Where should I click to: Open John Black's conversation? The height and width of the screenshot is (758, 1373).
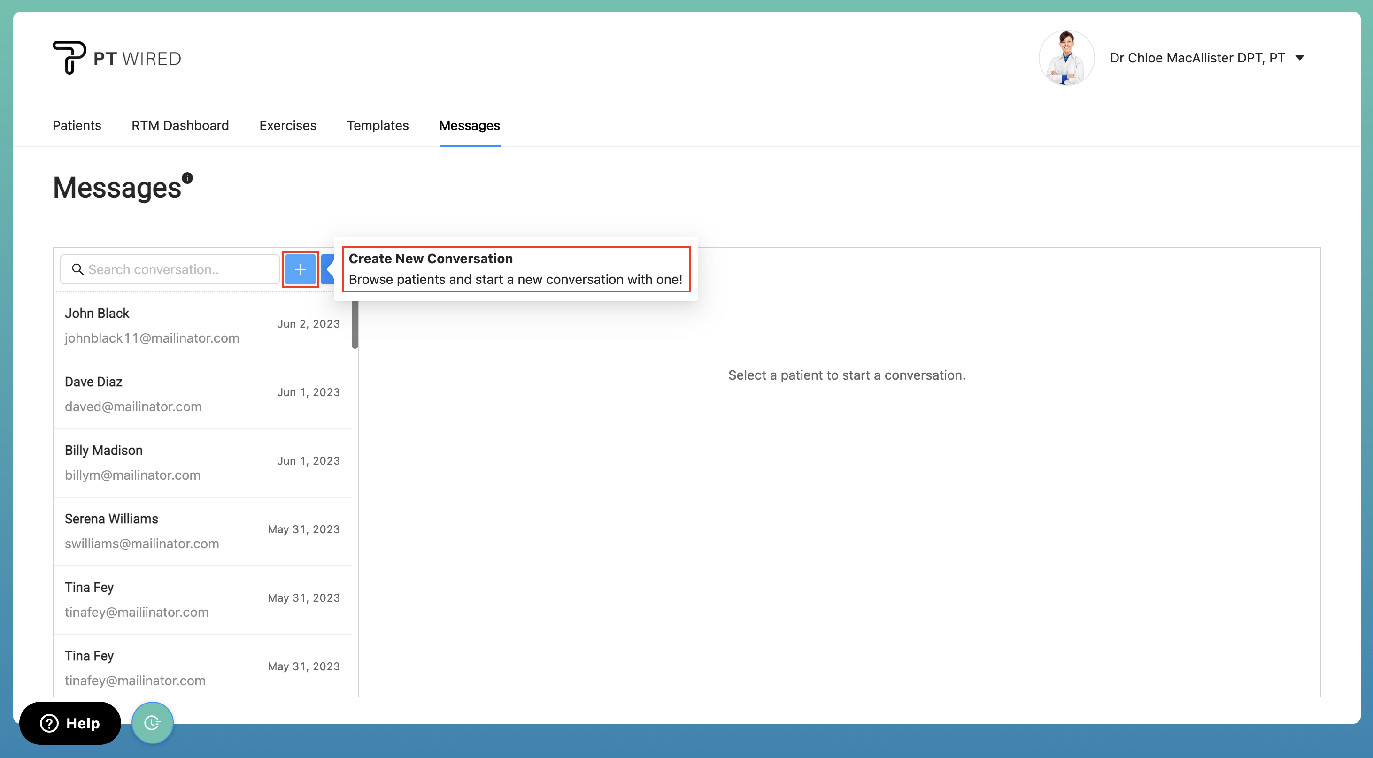point(202,325)
